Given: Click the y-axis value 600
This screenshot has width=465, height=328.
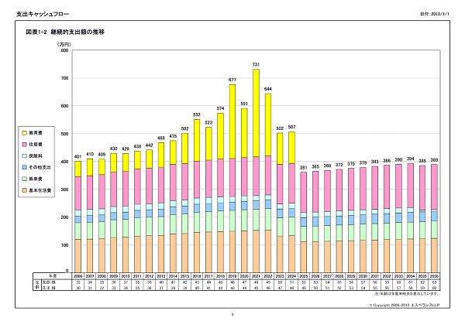Looking at the screenshot, I should click(x=64, y=106).
